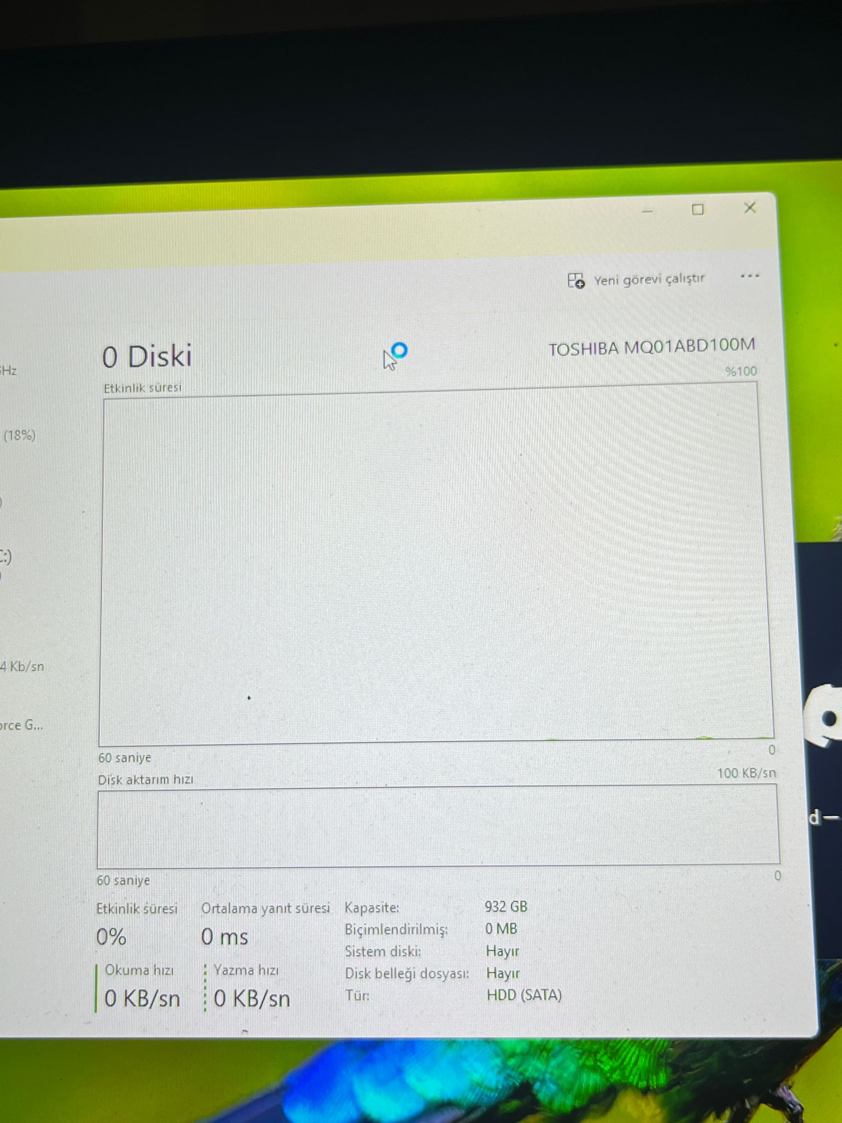Click the Tür label

point(357,995)
